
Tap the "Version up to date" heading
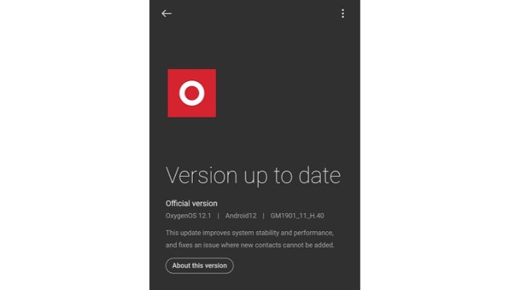point(253,175)
